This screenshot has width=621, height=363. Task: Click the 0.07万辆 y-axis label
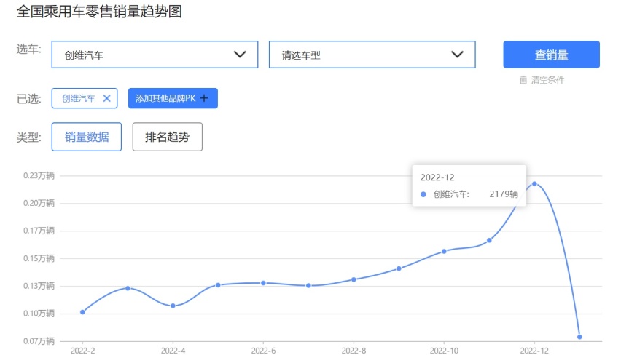(x=39, y=341)
